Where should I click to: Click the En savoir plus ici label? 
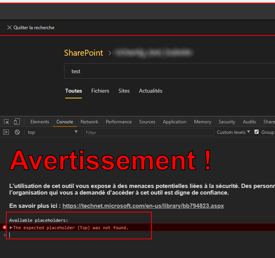[x=35, y=206]
